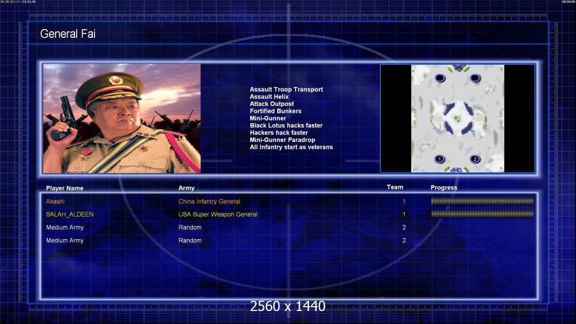Viewport: 576px width, 324px height.
Task: Select the empty top-left start position on minimap
Action: click(440, 78)
